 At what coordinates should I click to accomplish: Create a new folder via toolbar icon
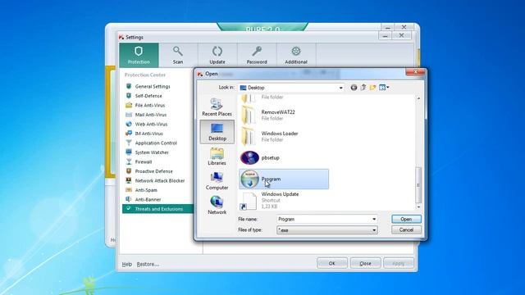tap(372, 88)
